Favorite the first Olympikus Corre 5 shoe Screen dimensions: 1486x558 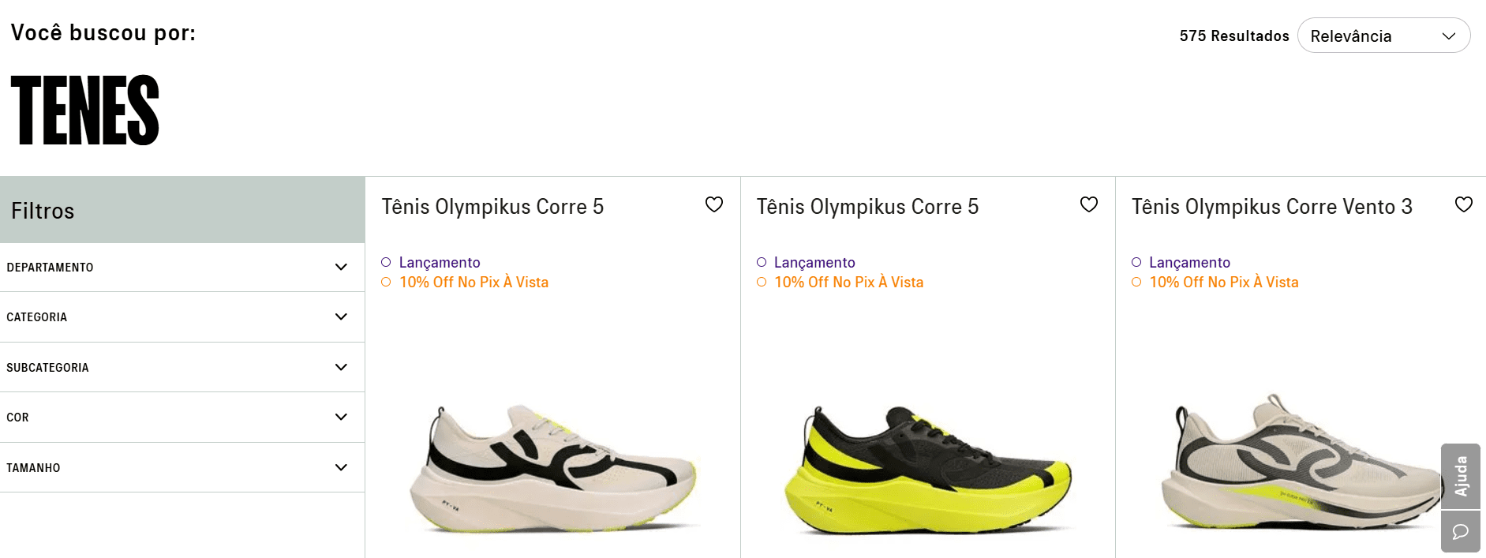tap(713, 205)
